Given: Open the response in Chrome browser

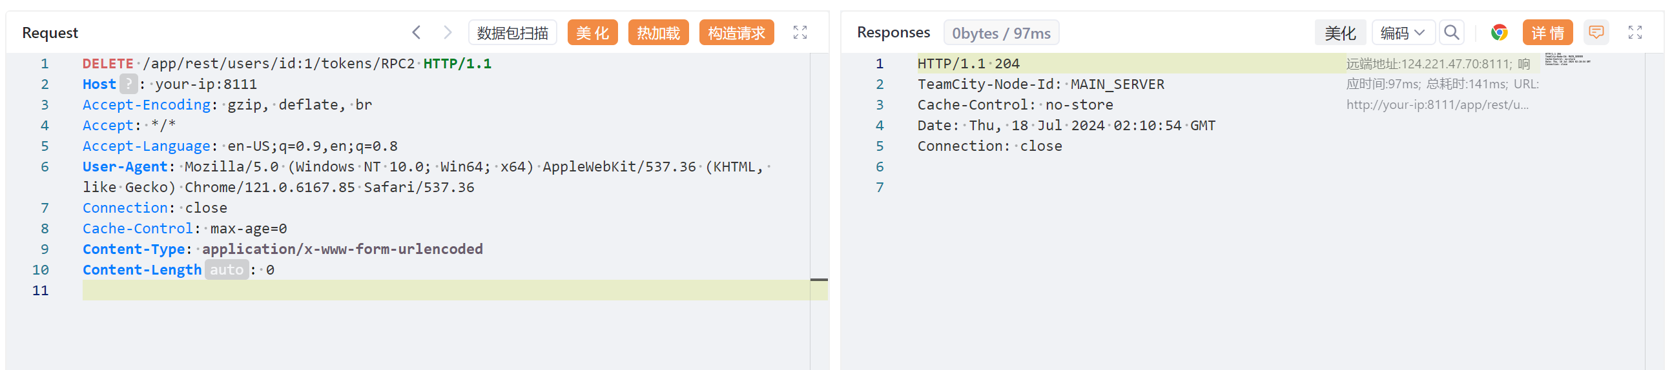Looking at the screenshot, I should [x=1499, y=32].
